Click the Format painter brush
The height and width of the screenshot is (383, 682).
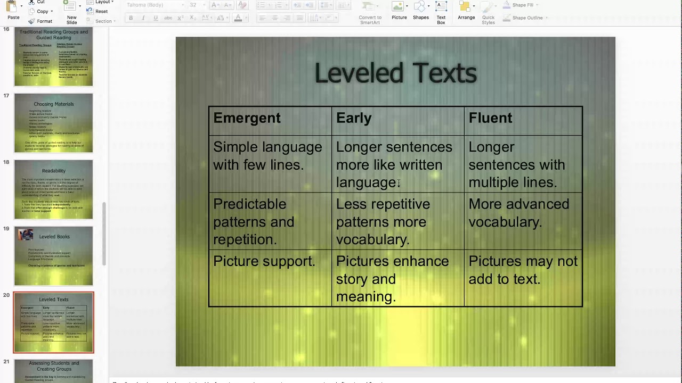point(31,21)
